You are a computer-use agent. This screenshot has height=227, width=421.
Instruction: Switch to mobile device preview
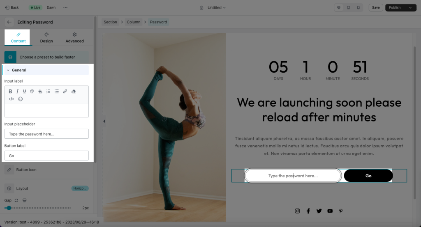(358, 7)
